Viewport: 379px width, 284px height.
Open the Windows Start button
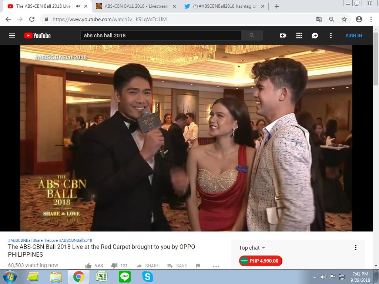(10, 277)
